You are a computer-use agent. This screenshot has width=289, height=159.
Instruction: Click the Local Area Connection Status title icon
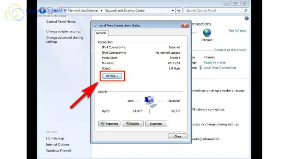pos(95,25)
